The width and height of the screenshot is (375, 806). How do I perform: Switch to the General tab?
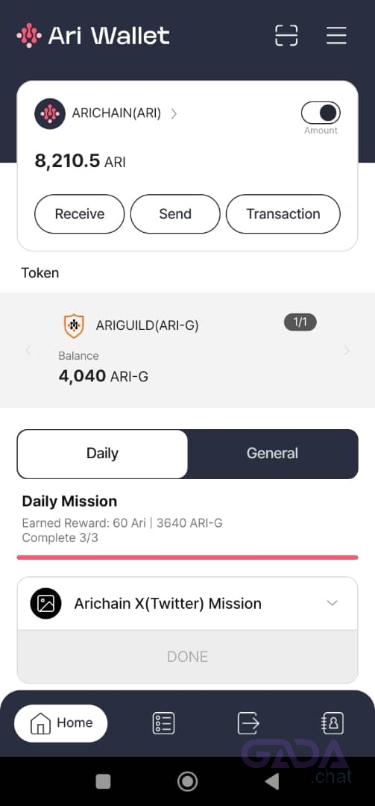(272, 454)
